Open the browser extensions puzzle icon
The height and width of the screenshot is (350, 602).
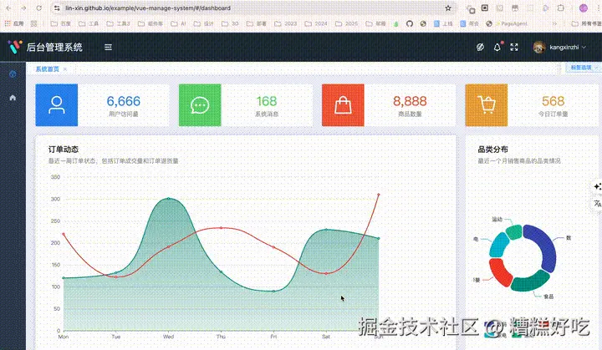(561, 8)
